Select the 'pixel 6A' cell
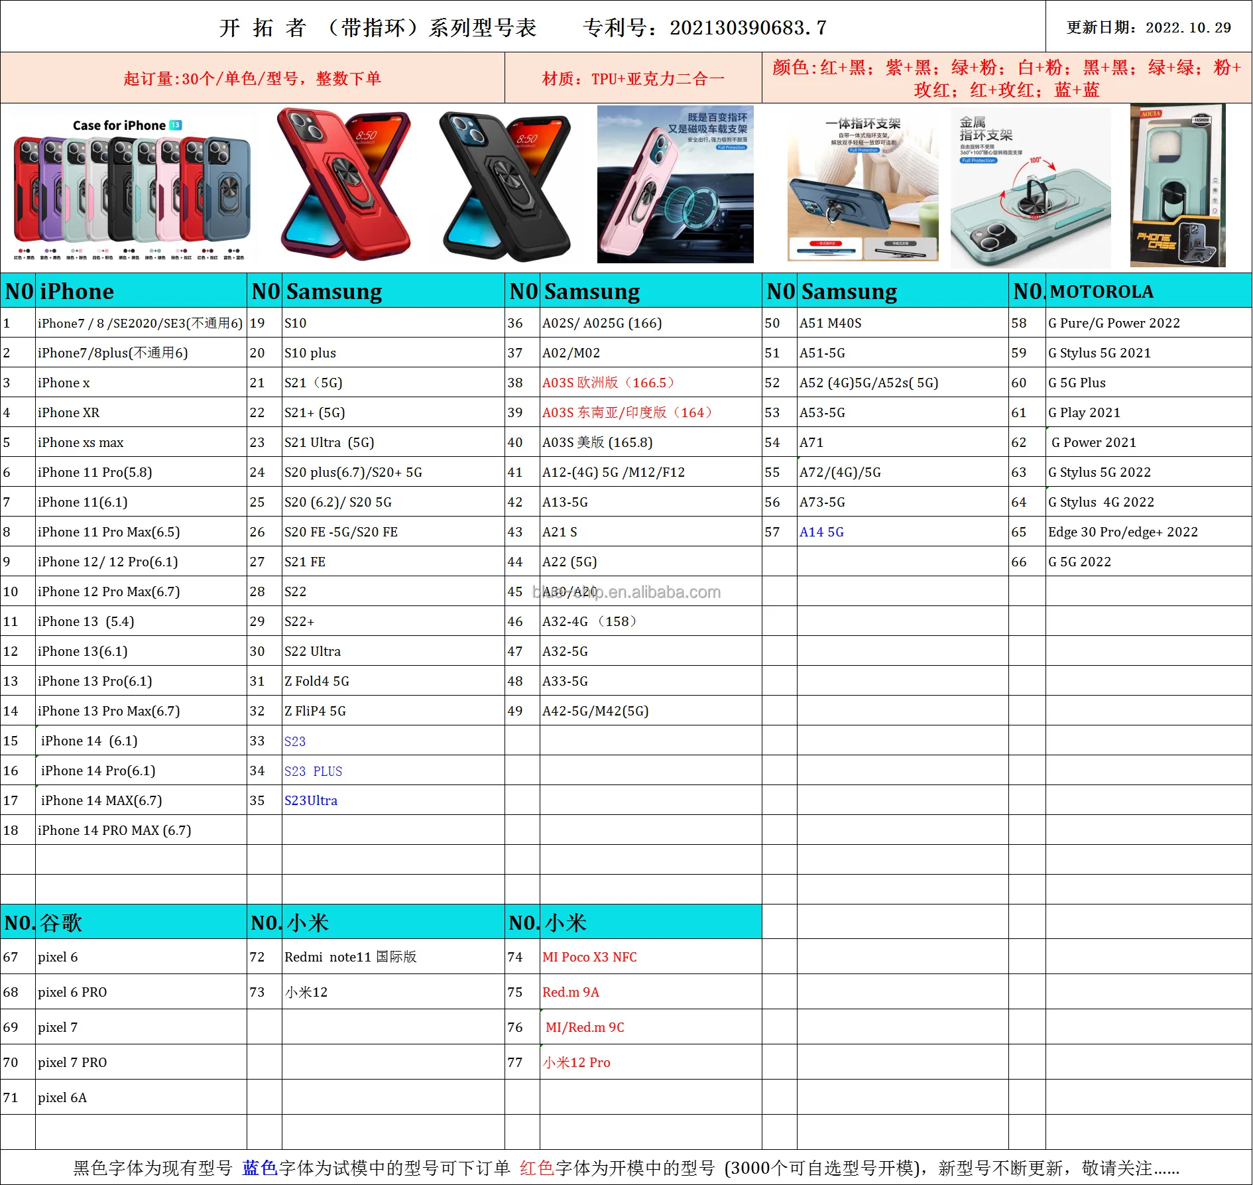 (141, 1097)
